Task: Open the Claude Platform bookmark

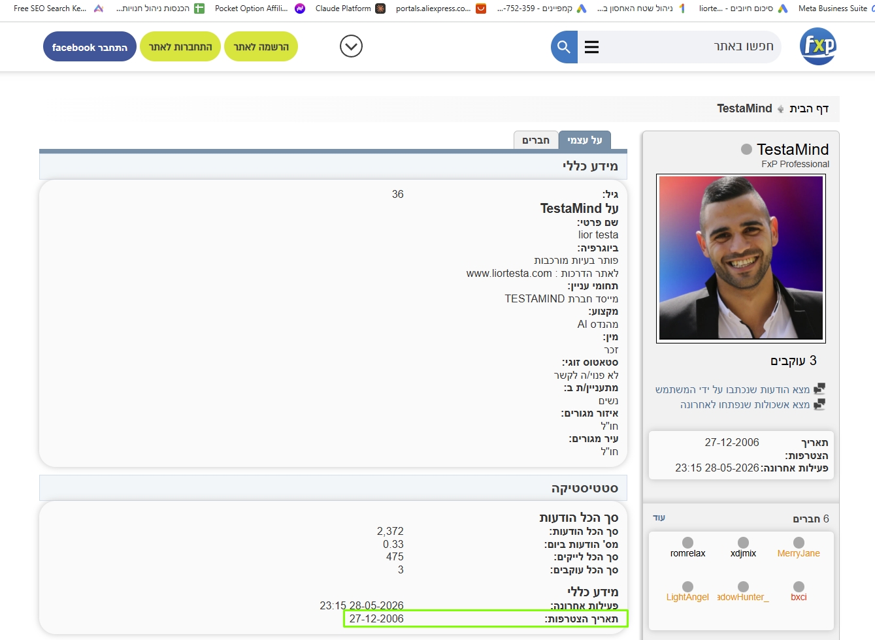Action: click(x=350, y=8)
